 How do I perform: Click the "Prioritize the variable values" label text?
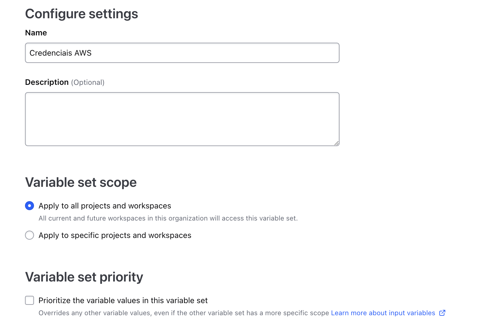pos(123,301)
